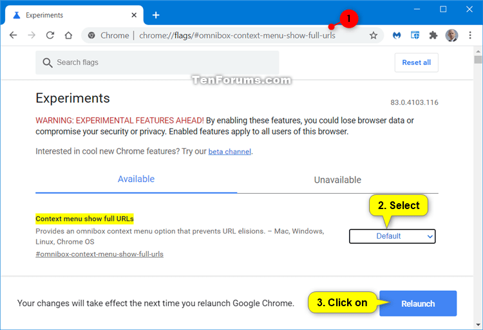
Task: Click the address bar URL text
Action: click(237, 35)
